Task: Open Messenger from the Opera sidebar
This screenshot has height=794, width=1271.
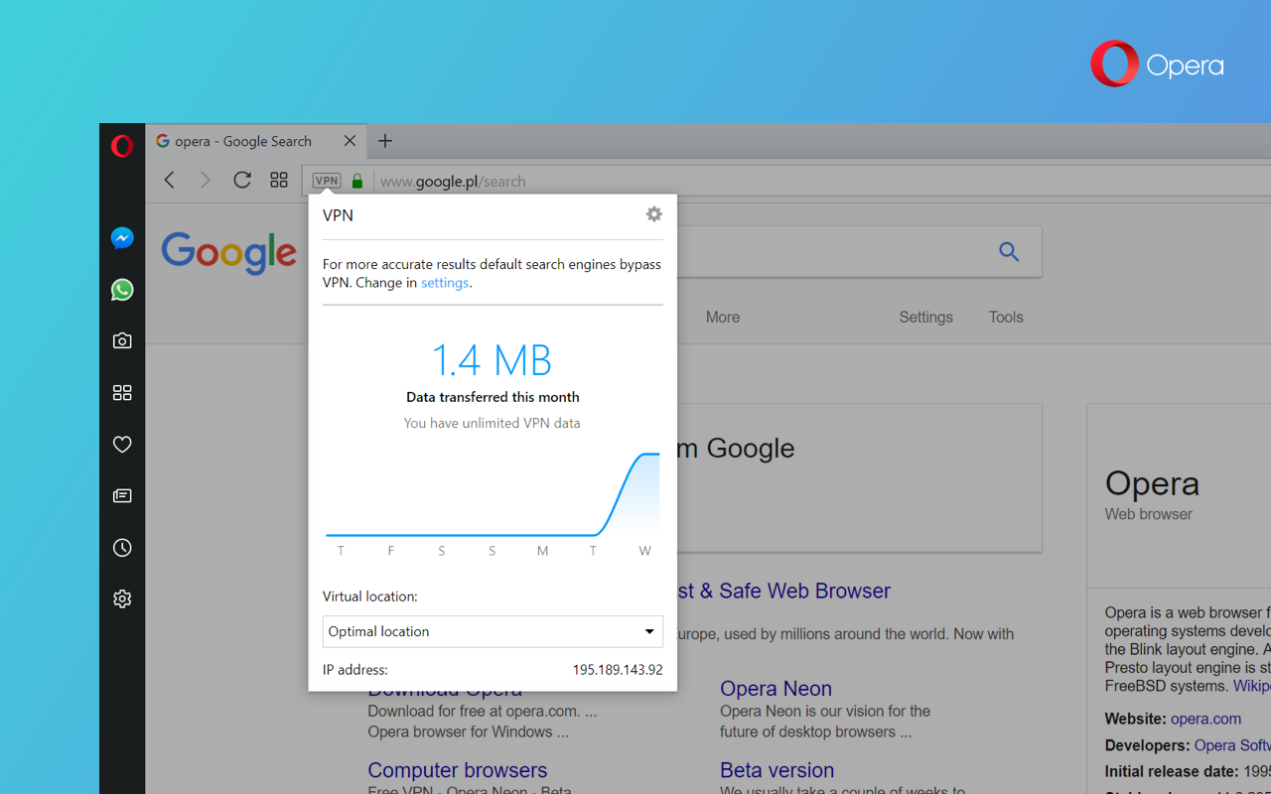Action: click(x=122, y=238)
